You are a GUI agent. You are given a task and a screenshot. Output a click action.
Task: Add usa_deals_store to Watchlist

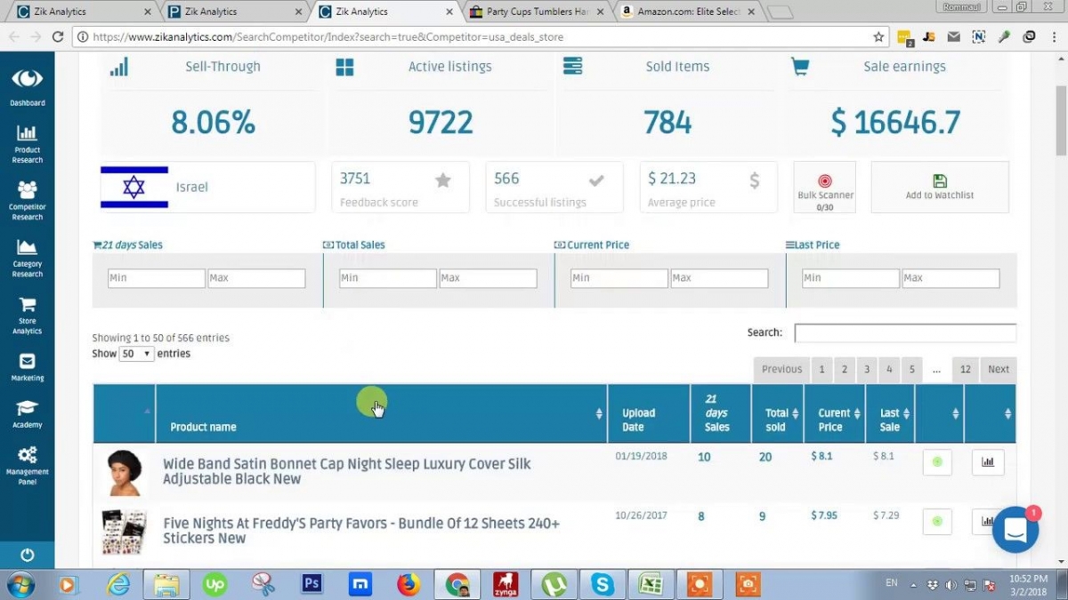click(939, 187)
